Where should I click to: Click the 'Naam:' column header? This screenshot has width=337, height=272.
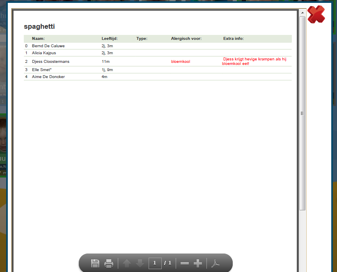coord(38,39)
